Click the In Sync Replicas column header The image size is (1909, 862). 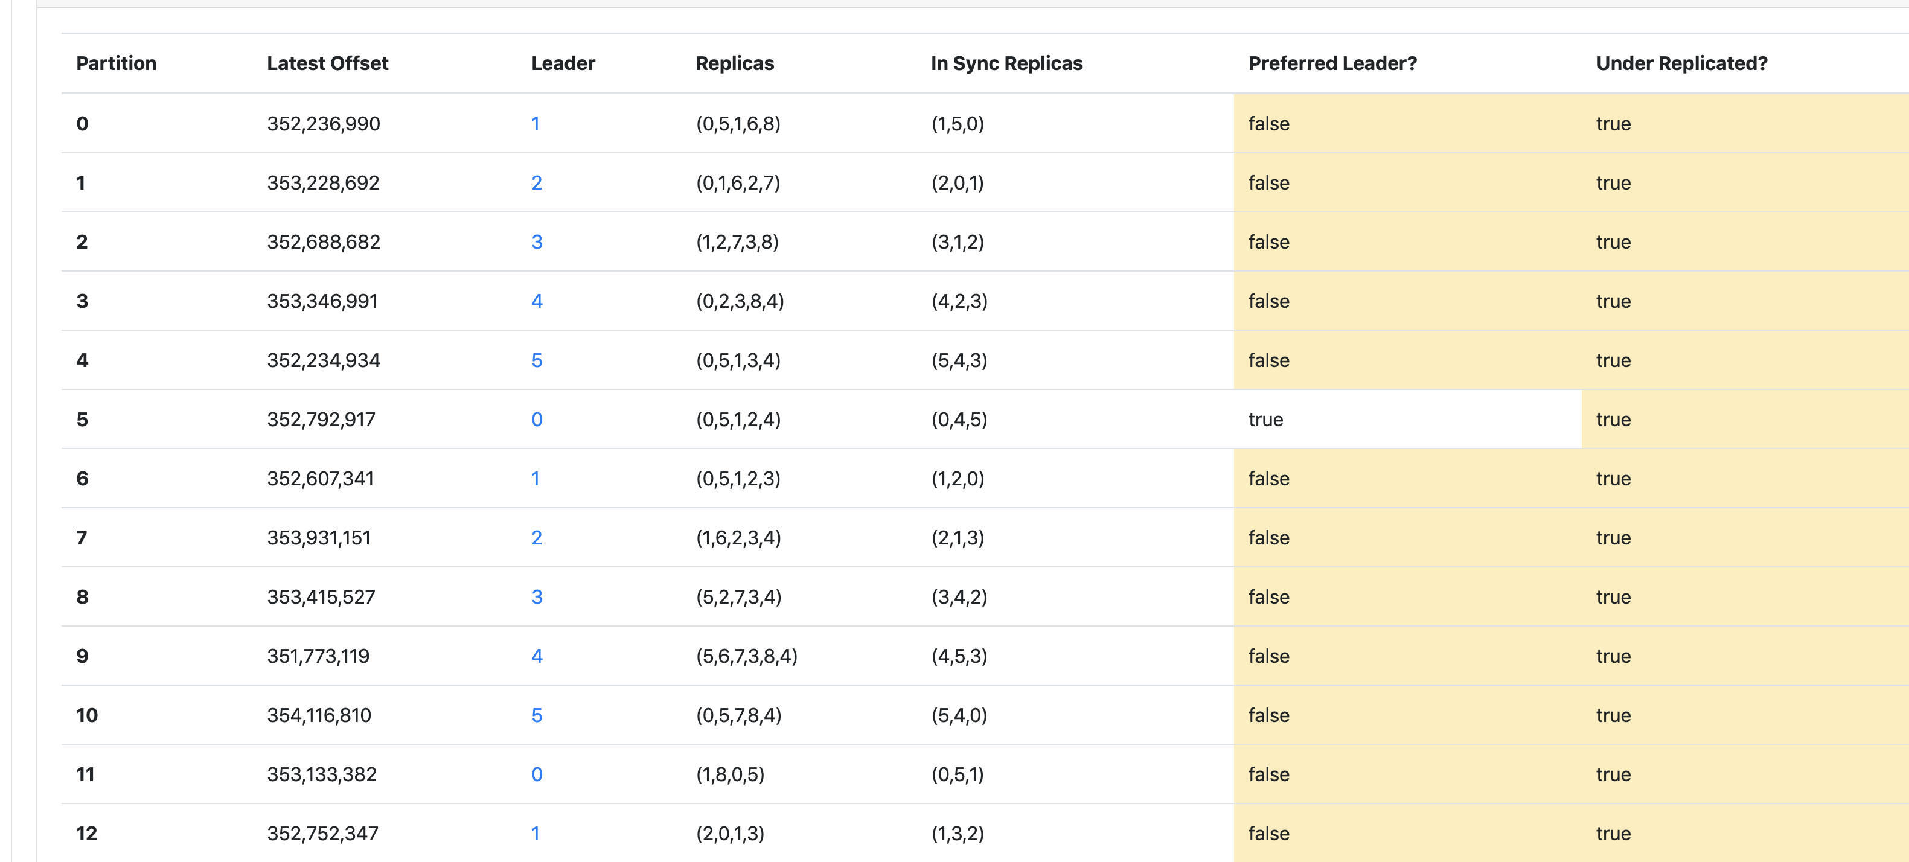1006,64
